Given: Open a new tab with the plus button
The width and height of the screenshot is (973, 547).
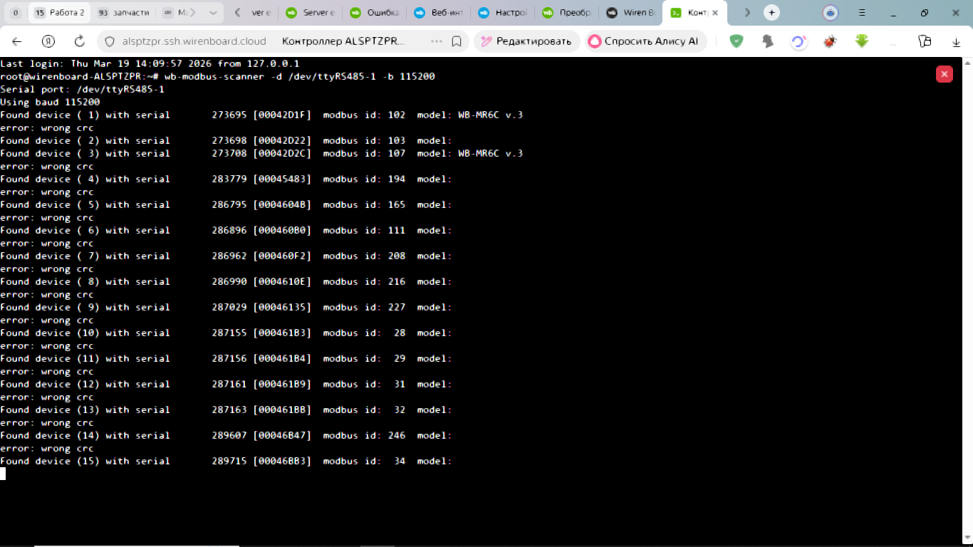Looking at the screenshot, I should pyautogui.click(x=771, y=13).
